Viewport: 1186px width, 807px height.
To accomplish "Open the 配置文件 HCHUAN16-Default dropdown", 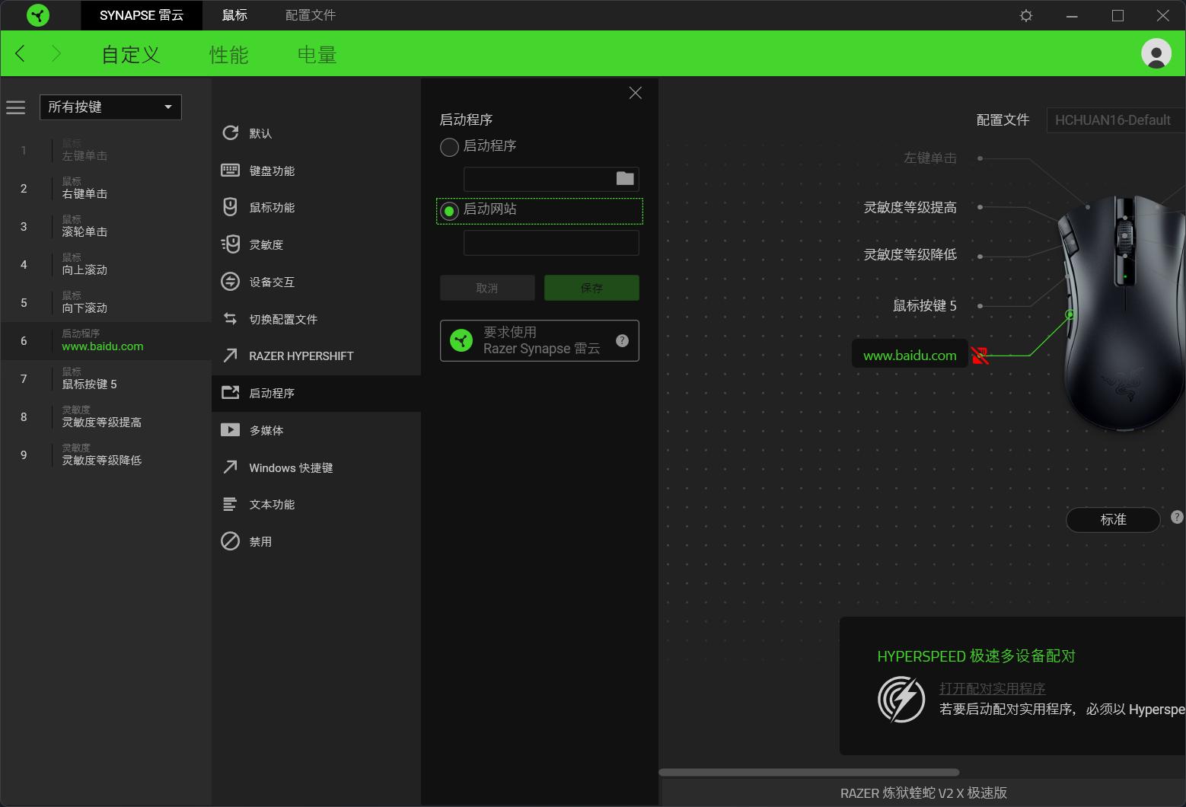I will [x=1116, y=120].
